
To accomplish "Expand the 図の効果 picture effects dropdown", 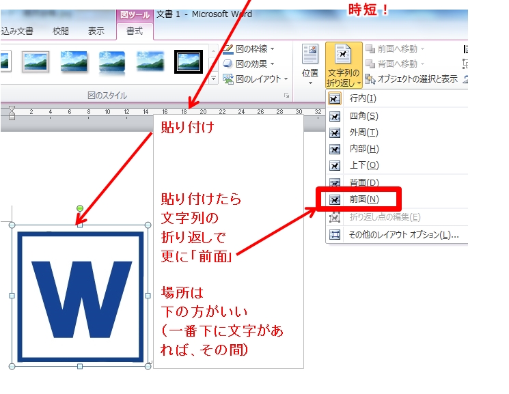I will click(x=249, y=64).
